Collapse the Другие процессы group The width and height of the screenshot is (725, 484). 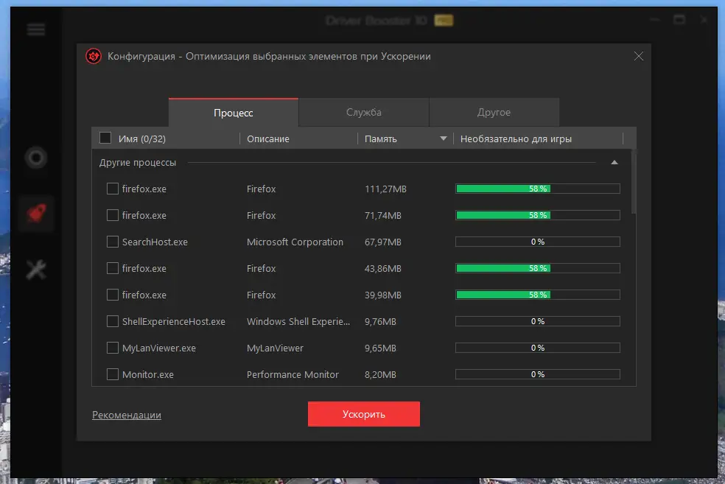point(614,162)
